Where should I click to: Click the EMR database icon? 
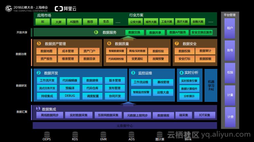click(103, 134)
